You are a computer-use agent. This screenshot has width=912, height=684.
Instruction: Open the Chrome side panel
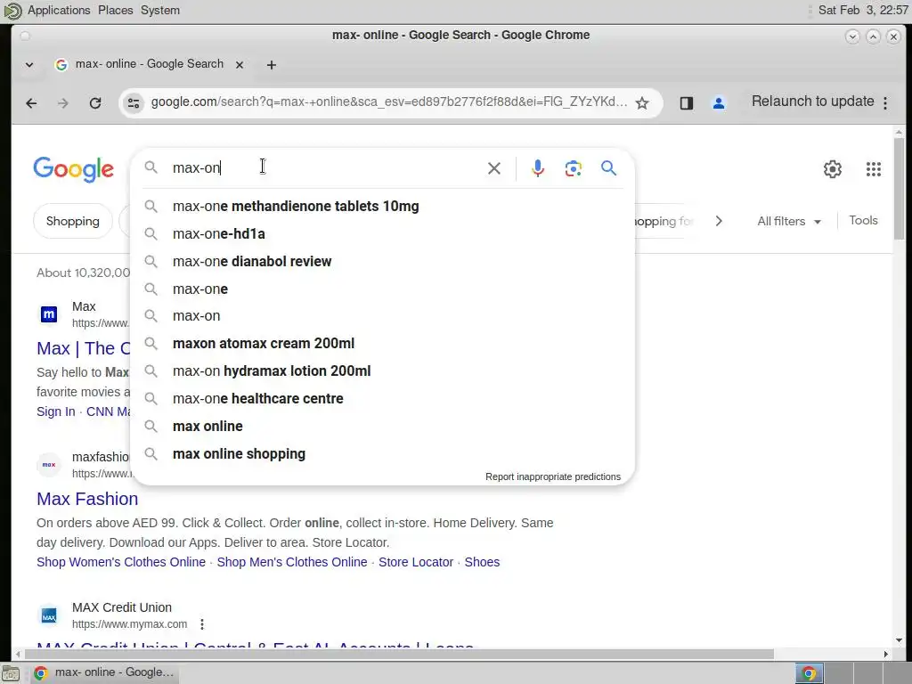(x=687, y=103)
